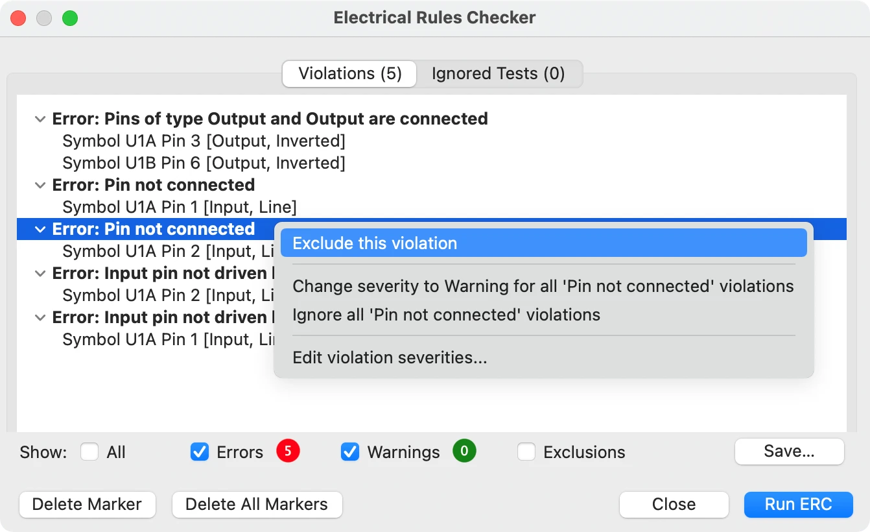The width and height of the screenshot is (870, 532).
Task: Minimize the Electrical Rules Checker window
Action: pos(44,18)
